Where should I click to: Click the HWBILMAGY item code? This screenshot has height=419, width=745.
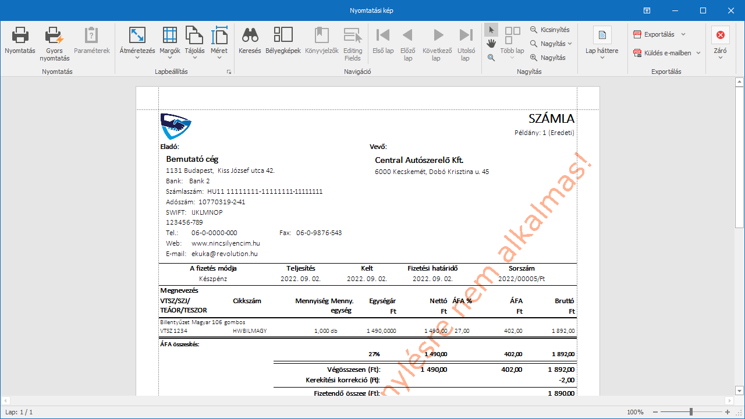[250, 331]
